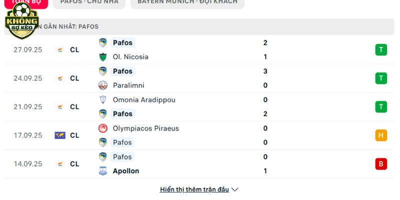Switch to the Pafos - Chủ nhà tab
The height and width of the screenshot is (200, 400).
(x=89, y=2)
